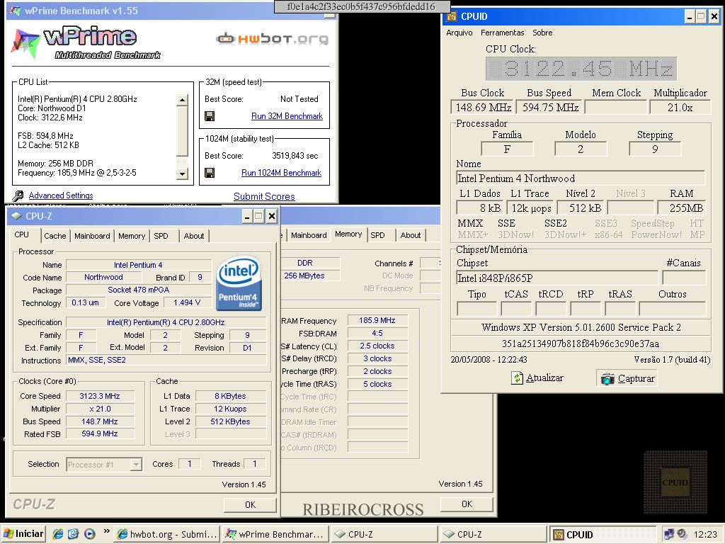
Task: Open the Arquivo menu in CPUID
Action: 459,33
